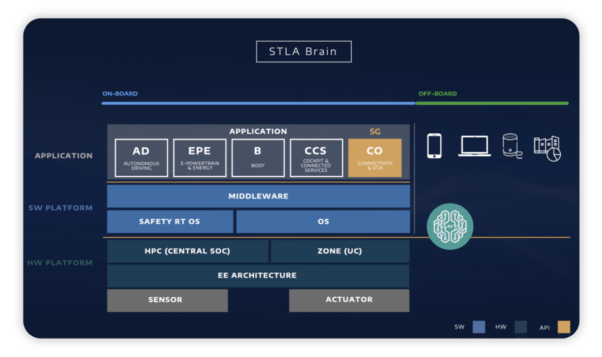The height and width of the screenshot is (357, 602).
Task: Click the ACTUATOR block
Action: tap(349, 300)
